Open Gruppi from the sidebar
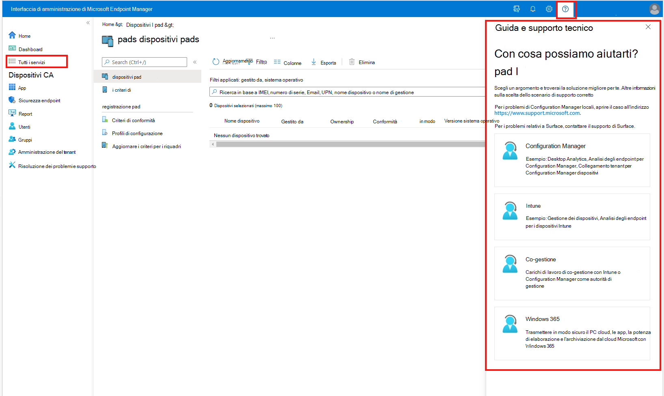664x396 pixels. [x=25, y=140]
